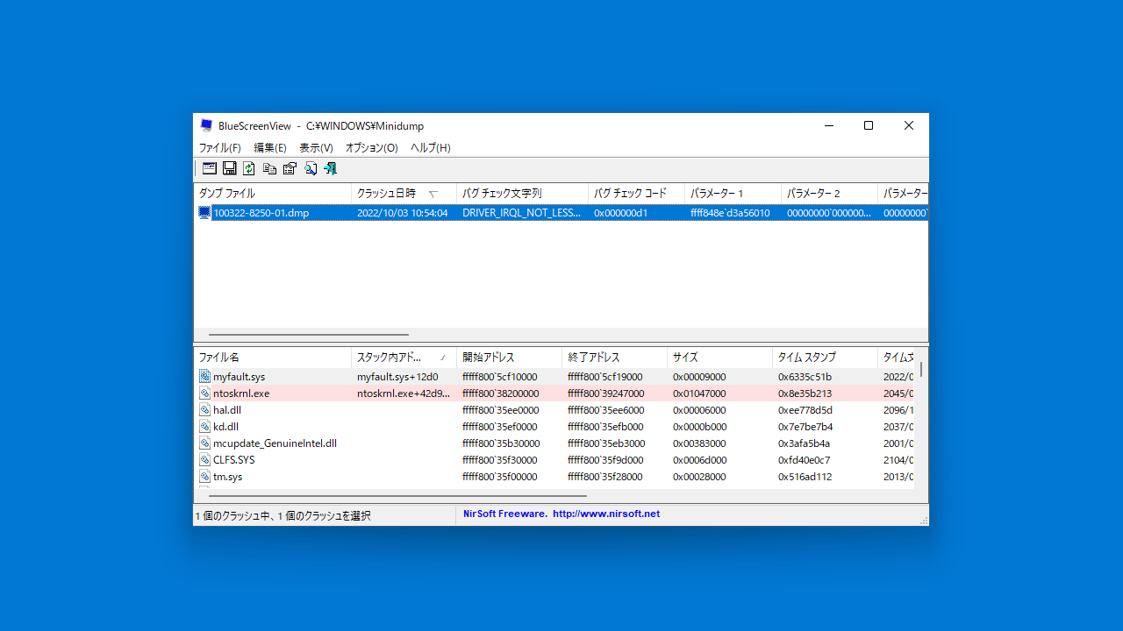Click the DRIVER_IRQL_NOT_LESS bug check string
The width and height of the screenshot is (1123, 631).
[x=522, y=213]
